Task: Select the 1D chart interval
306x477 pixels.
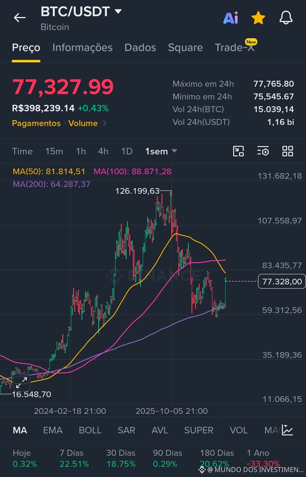Action: point(127,151)
